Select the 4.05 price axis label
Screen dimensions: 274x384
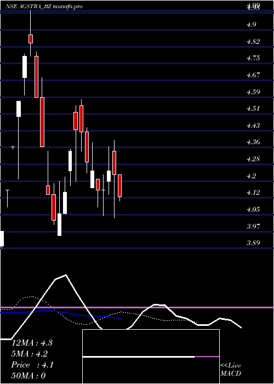click(x=253, y=210)
